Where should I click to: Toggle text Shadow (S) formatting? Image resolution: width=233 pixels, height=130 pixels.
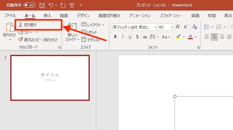click(137, 37)
